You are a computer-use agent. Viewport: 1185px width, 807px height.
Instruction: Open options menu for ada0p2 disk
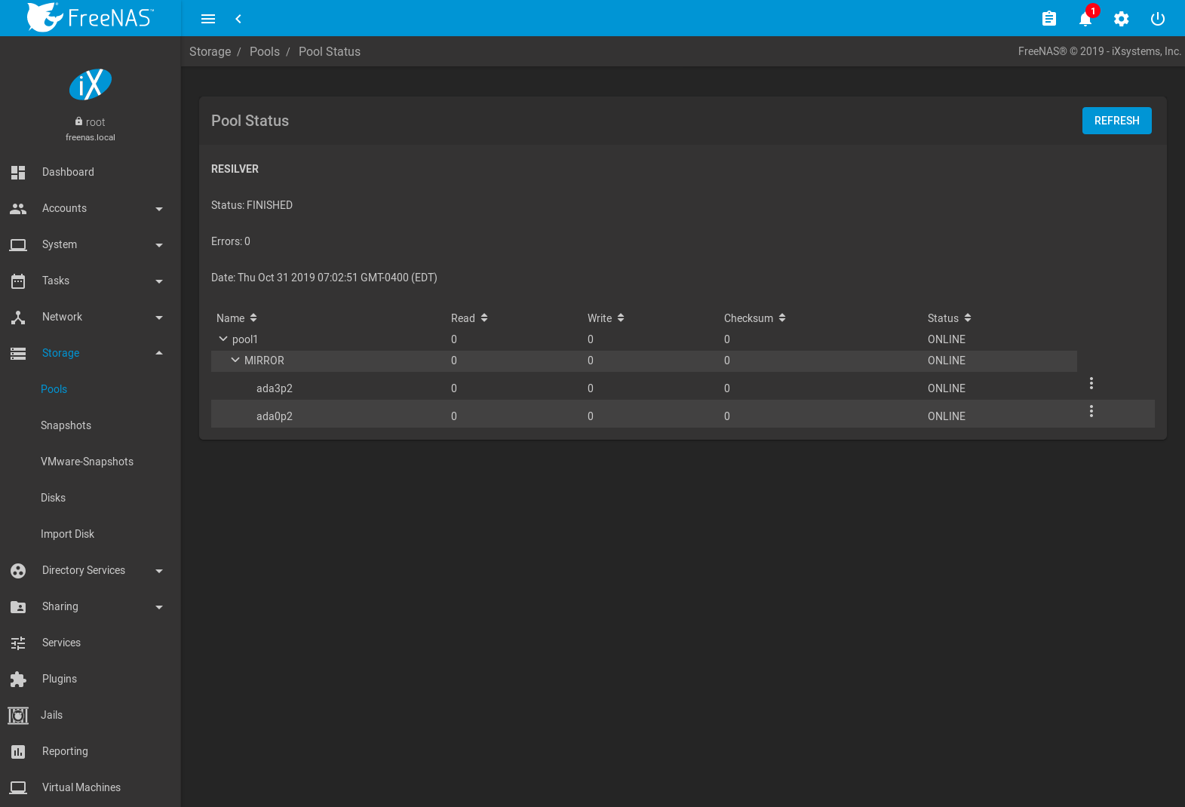pyautogui.click(x=1091, y=411)
